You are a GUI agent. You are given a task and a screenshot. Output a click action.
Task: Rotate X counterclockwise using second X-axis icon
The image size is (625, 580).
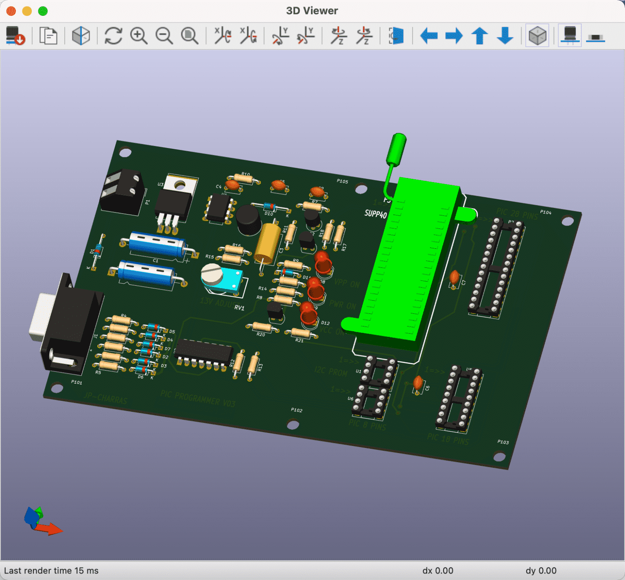[248, 36]
